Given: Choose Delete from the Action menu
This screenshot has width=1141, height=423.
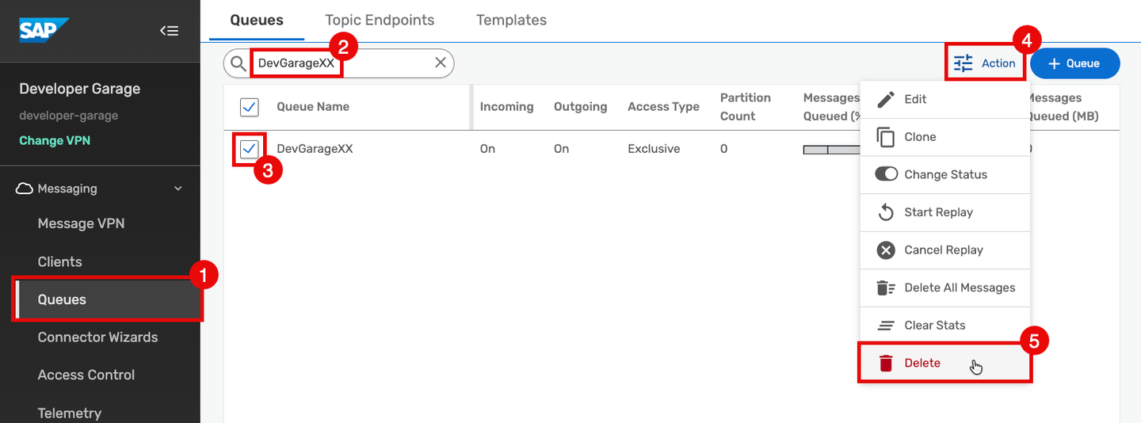Looking at the screenshot, I should coord(945,363).
